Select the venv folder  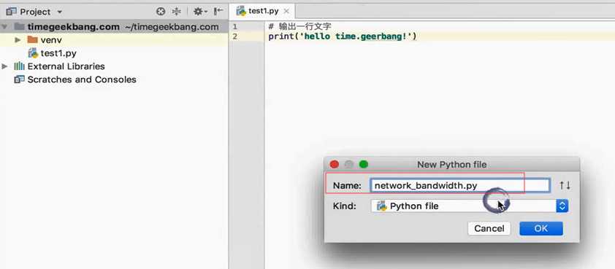(51, 40)
